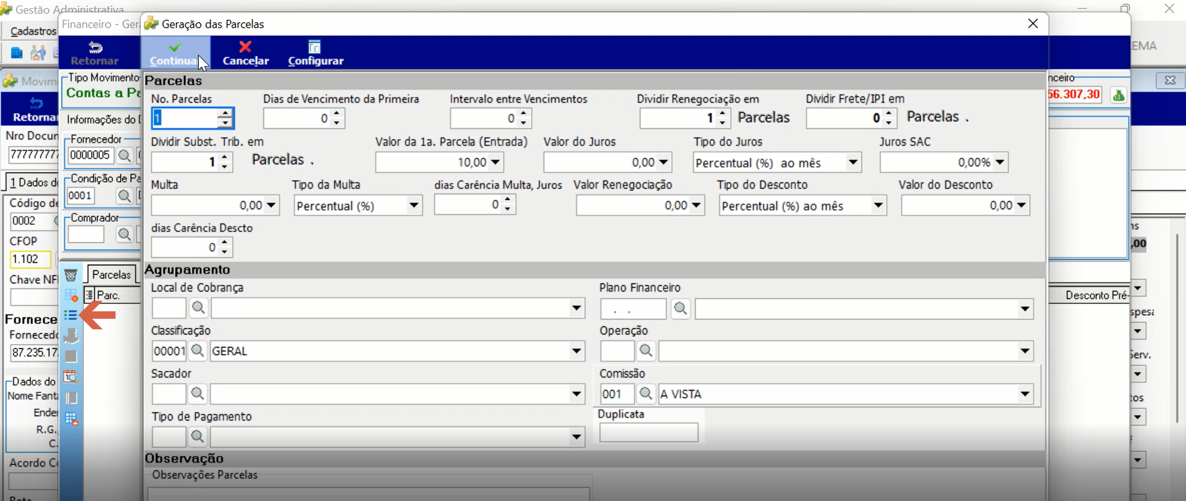Image resolution: width=1186 pixels, height=501 pixels.
Task: Click the Comissão search magnifier icon
Action: (646, 394)
